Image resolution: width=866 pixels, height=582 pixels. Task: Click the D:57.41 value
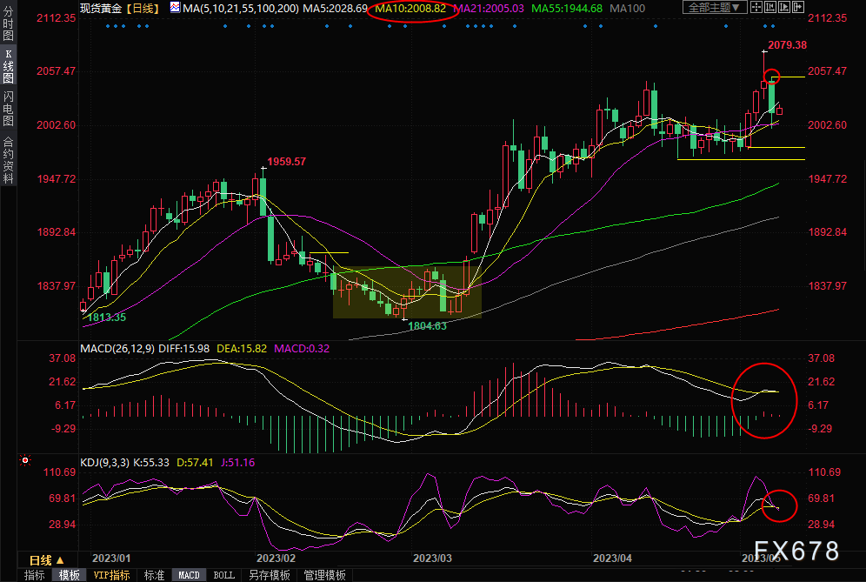coord(195,463)
